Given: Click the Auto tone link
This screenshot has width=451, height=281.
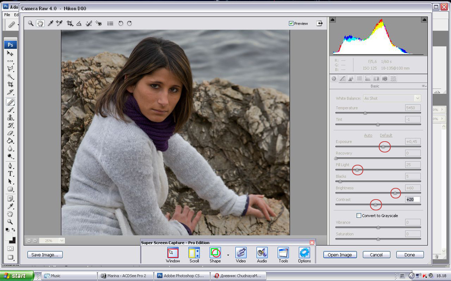Looking at the screenshot, I should 368,135.
